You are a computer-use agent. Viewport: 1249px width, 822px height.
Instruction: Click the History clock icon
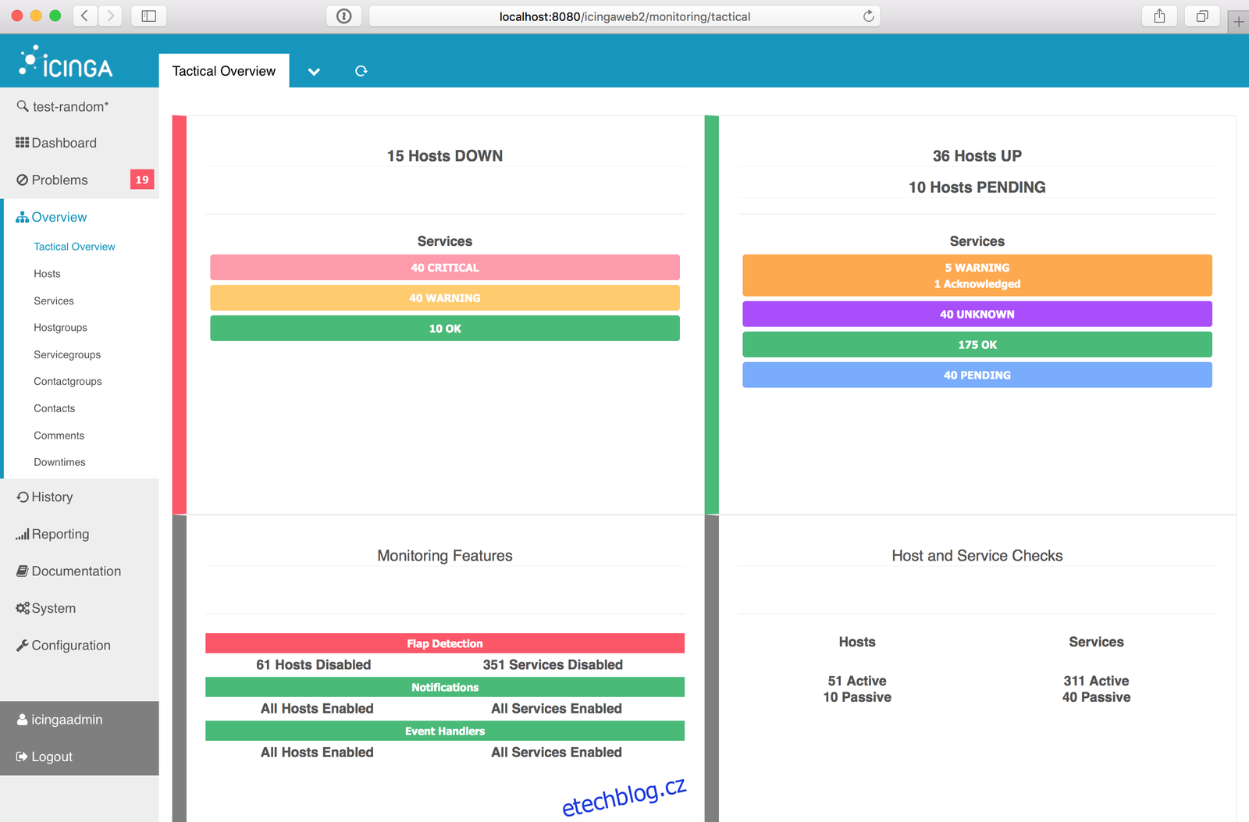click(x=23, y=497)
